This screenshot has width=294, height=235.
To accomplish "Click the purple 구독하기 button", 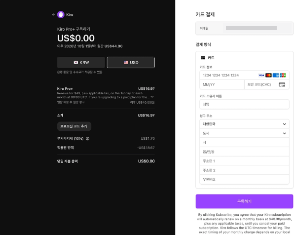I will [x=244, y=201].
